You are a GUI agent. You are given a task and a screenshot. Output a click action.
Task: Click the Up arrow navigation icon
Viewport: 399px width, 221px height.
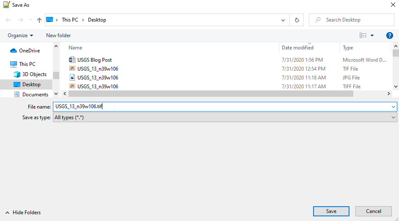[39, 20]
